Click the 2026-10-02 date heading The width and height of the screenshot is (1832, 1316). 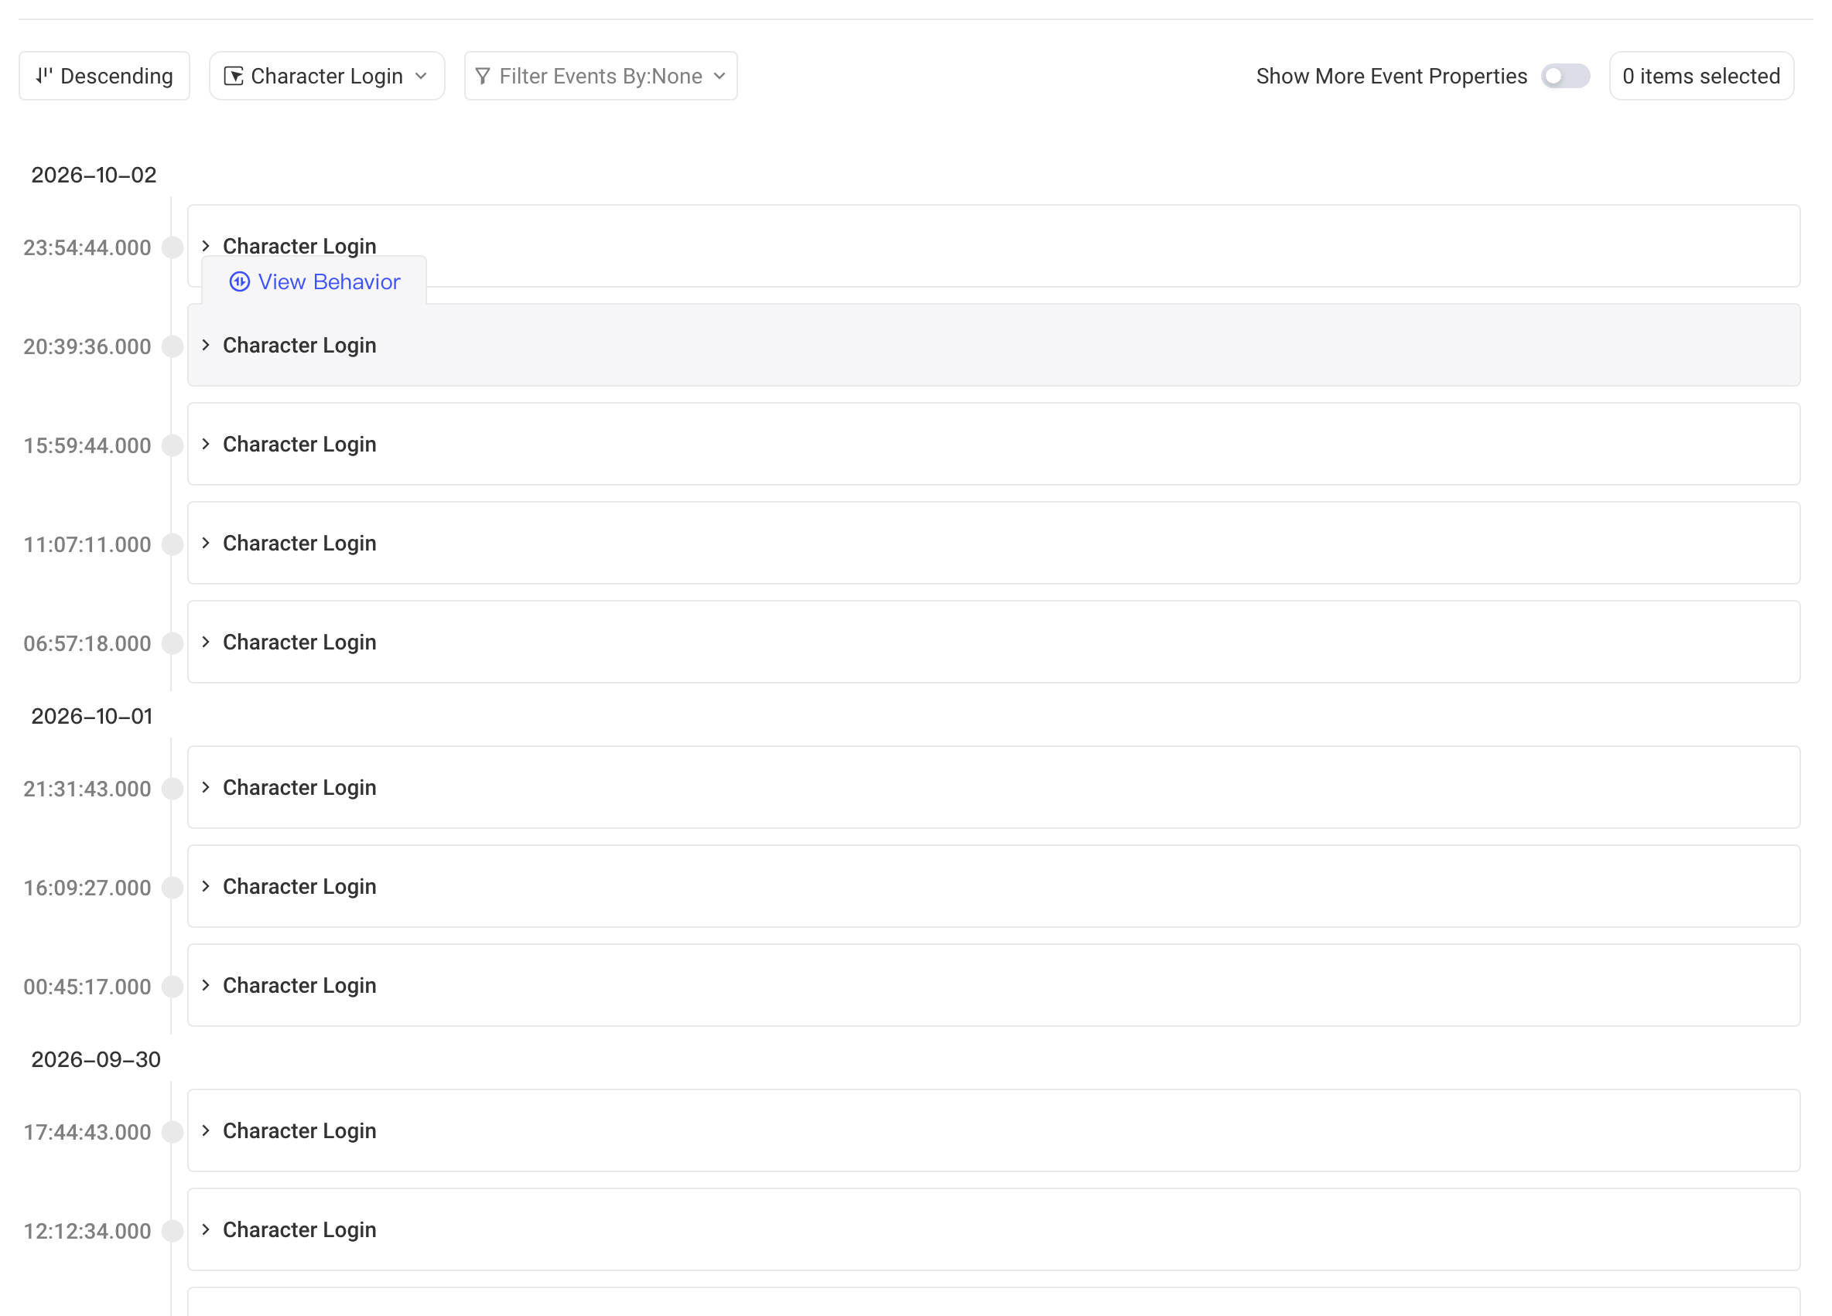94,176
